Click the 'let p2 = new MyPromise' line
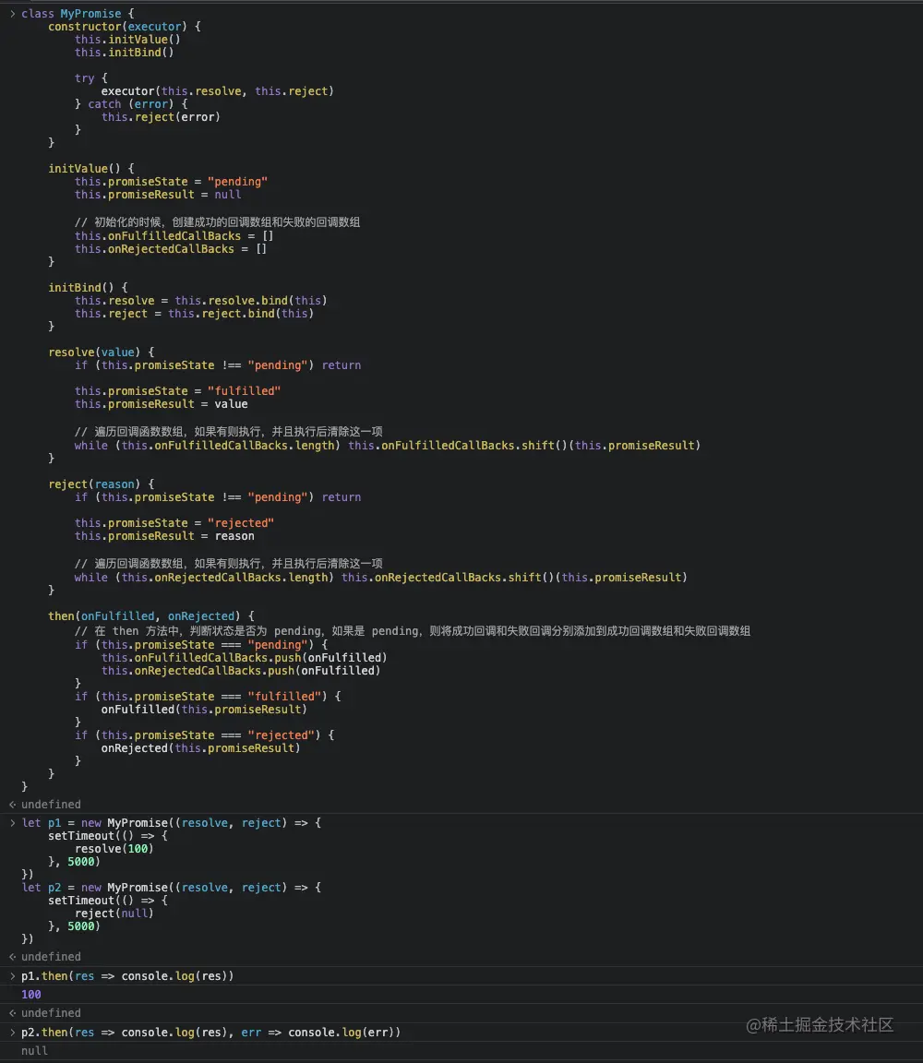Viewport: 923px width, 1063px height. (x=171, y=888)
